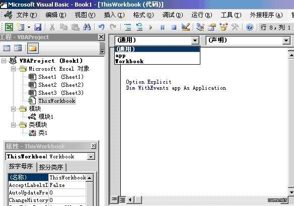
Task: Click the Copy toolbar icon
Action: click(63, 27)
